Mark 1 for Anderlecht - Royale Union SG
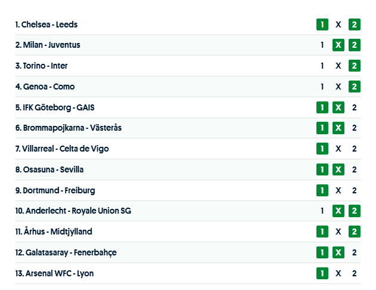Viewport: 376px width, 290px height. pyautogui.click(x=322, y=211)
